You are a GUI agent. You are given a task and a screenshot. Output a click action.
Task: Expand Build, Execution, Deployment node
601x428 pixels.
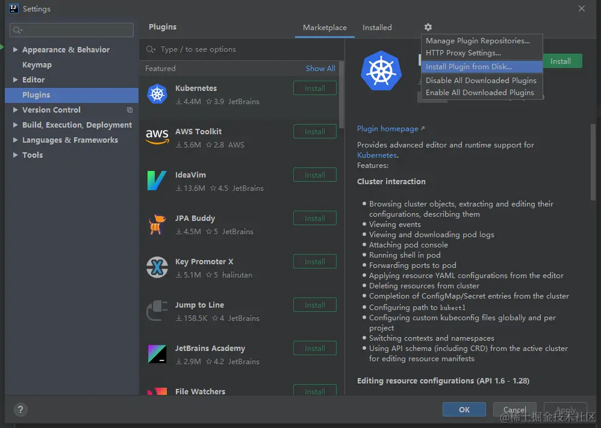[15, 125]
